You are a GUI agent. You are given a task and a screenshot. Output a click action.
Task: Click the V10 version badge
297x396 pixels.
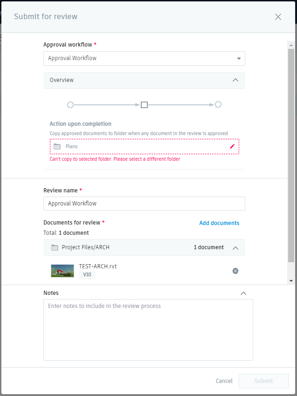[x=87, y=275]
